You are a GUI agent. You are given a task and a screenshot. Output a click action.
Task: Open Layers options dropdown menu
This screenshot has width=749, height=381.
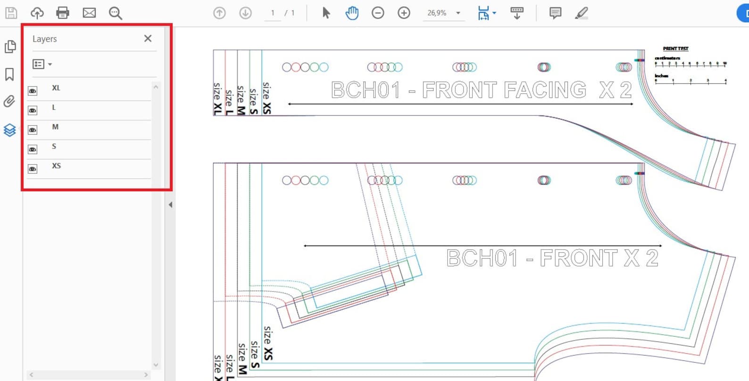point(42,64)
